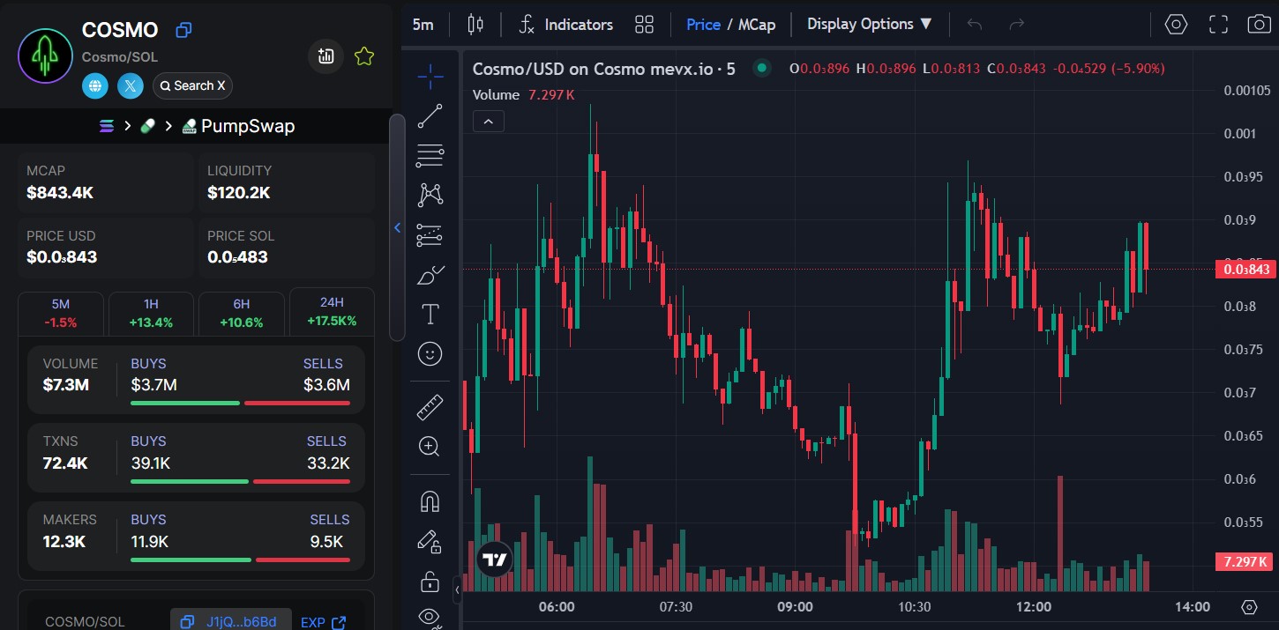Click the COSMO rocket logo
Viewport: 1279px width, 630px height.
point(45,55)
